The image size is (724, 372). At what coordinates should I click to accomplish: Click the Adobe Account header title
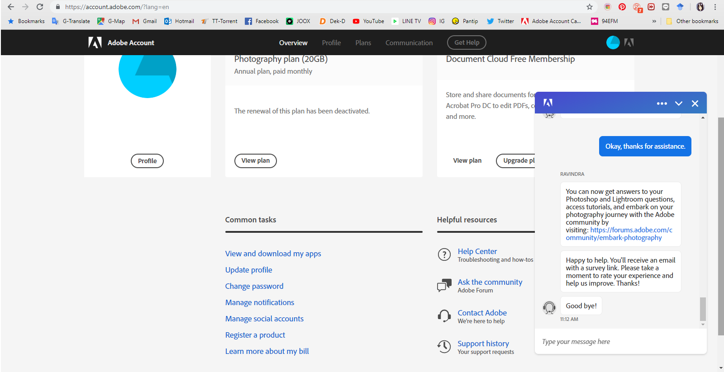(x=131, y=43)
